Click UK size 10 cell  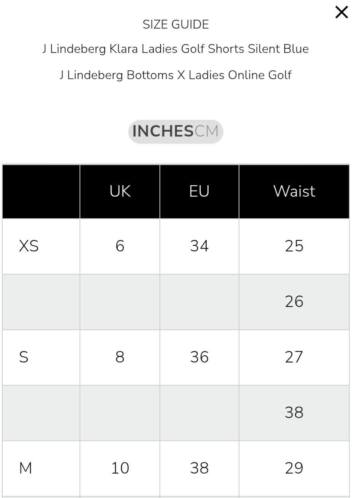(x=120, y=468)
